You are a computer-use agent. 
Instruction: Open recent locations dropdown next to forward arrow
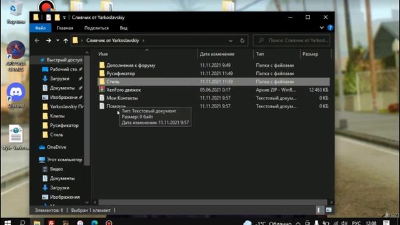click(x=57, y=40)
